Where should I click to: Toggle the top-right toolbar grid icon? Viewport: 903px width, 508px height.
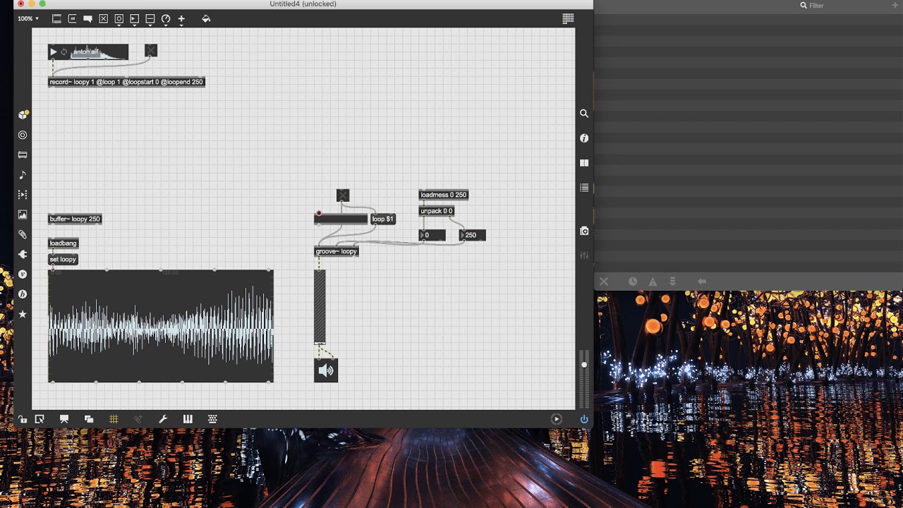568,19
